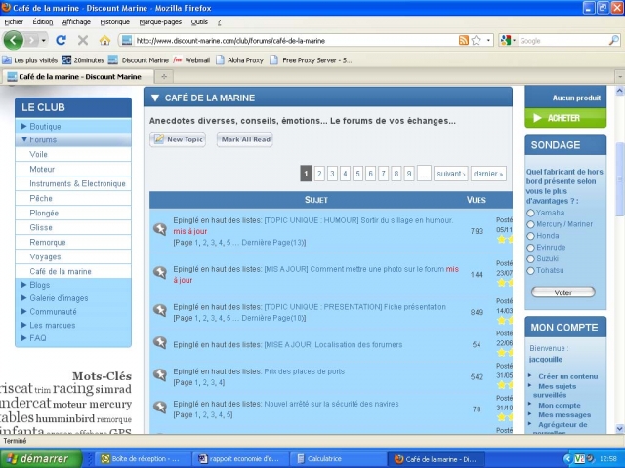Go to page 2 of topics

319,174
